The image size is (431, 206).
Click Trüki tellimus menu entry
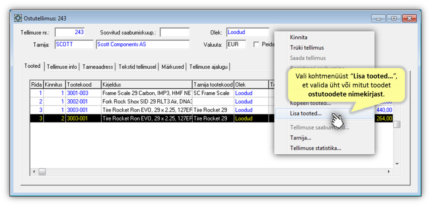[x=307, y=48]
